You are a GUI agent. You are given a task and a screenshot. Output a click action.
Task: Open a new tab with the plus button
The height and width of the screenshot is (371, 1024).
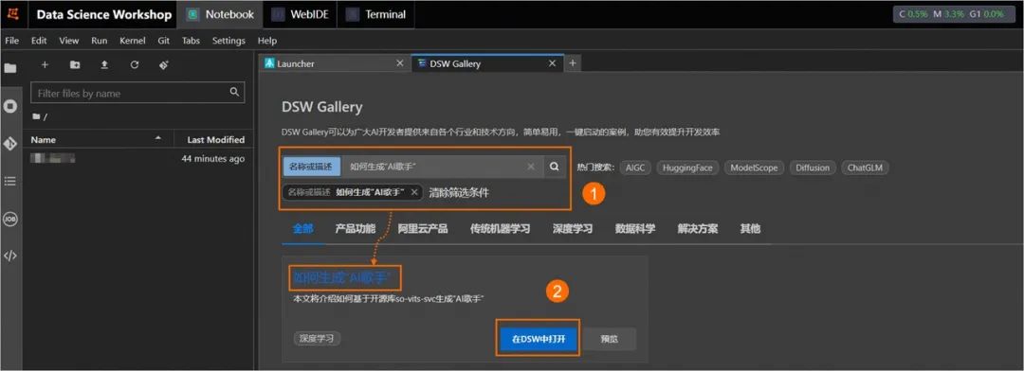572,63
